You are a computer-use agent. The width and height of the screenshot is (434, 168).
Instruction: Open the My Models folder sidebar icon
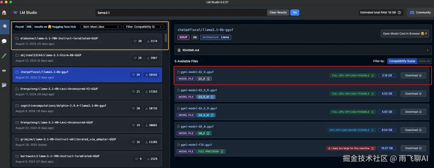tap(4, 85)
